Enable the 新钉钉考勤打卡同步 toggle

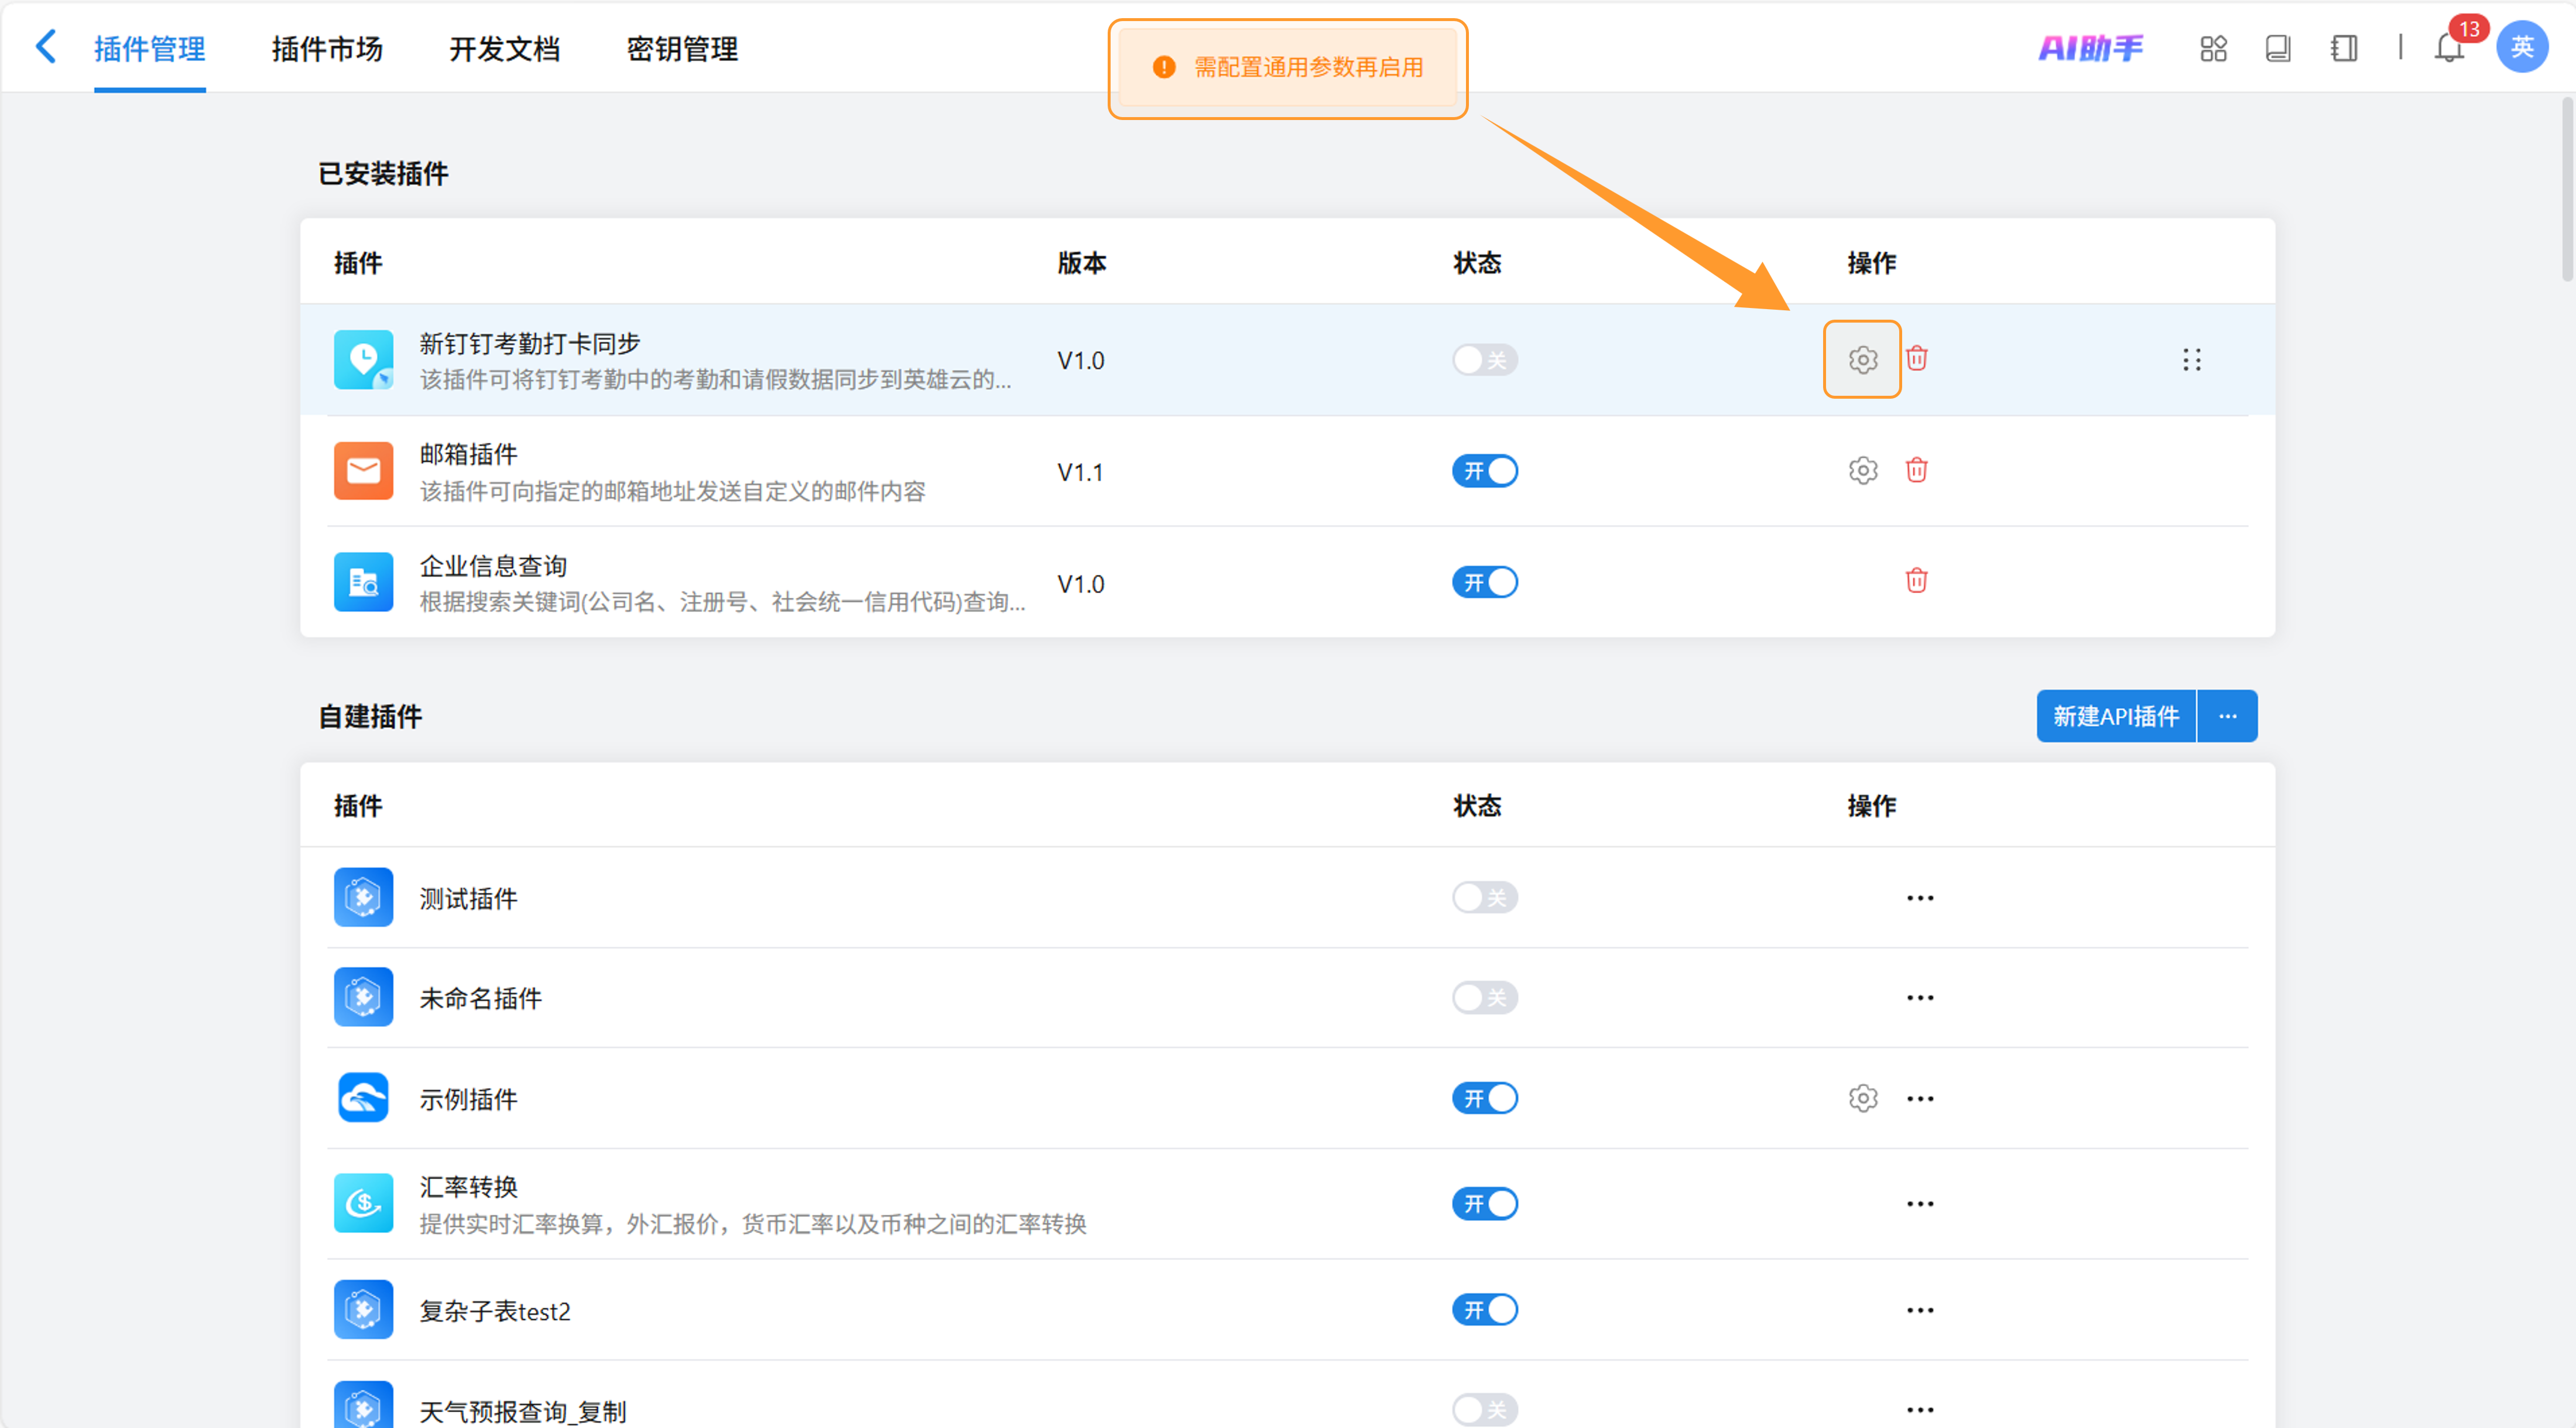1485,360
